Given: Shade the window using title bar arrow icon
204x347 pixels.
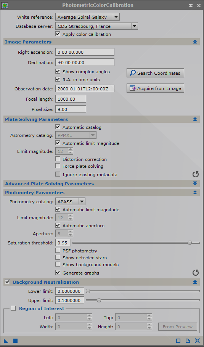Looking at the screenshot, I should click(x=191, y=5).
